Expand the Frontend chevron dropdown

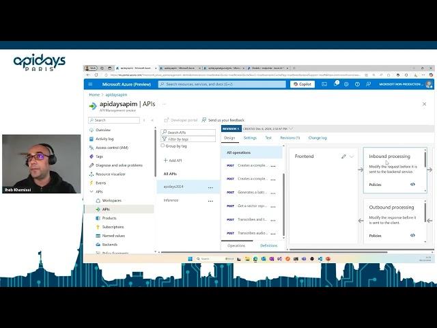tap(352, 156)
